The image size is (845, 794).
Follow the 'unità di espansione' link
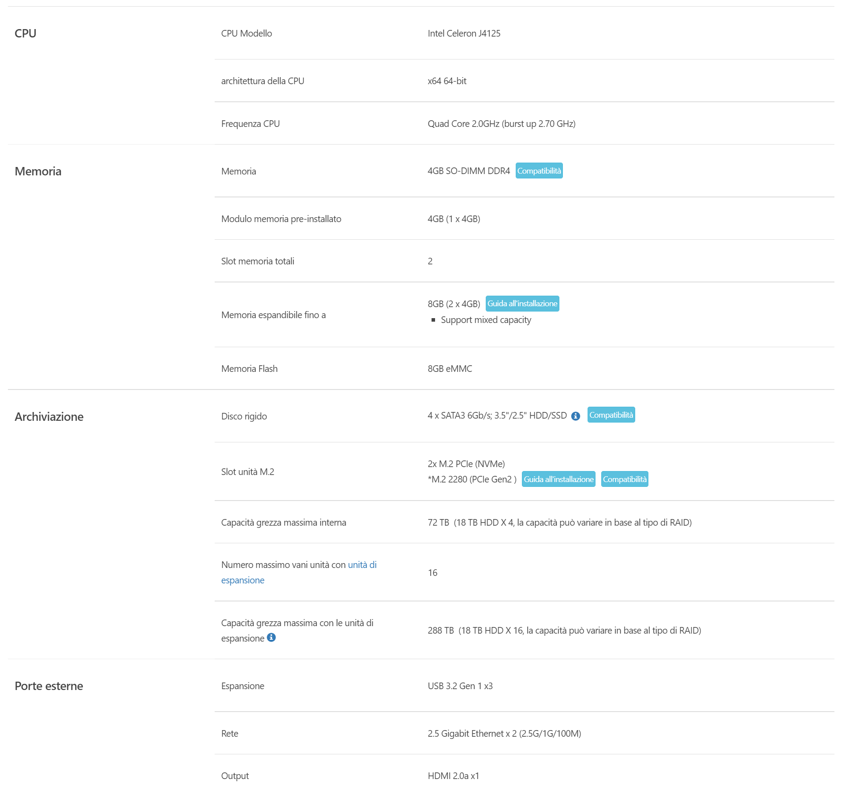click(x=361, y=565)
